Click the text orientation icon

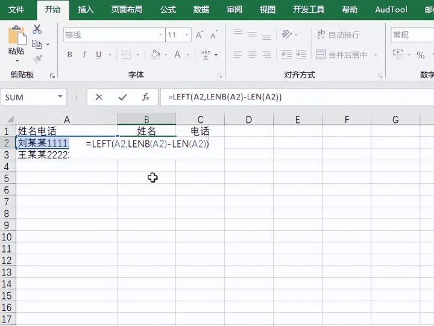[287, 34]
